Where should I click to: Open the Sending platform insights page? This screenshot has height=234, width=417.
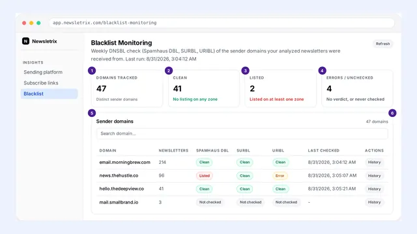pos(43,72)
